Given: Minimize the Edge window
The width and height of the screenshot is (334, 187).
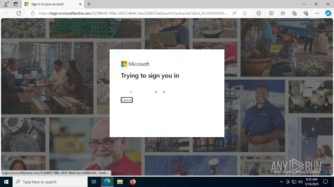Looking at the screenshot, I should [x=304, y=4].
